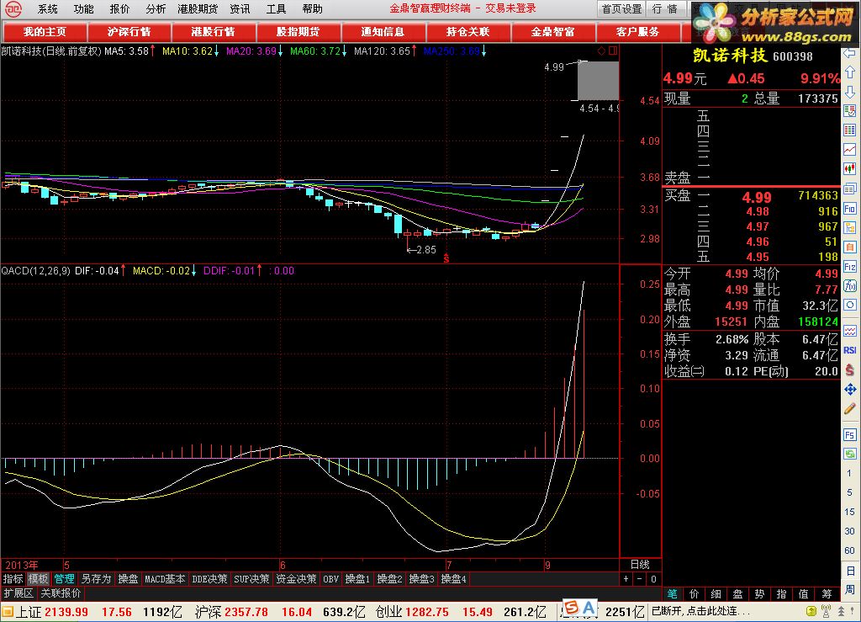The height and width of the screenshot is (622, 861).
Task: Click the F5 chart switch icon
Action: pos(849,434)
